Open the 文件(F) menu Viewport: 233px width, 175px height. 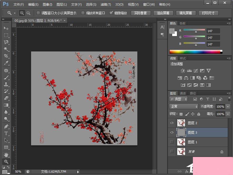pos(19,5)
